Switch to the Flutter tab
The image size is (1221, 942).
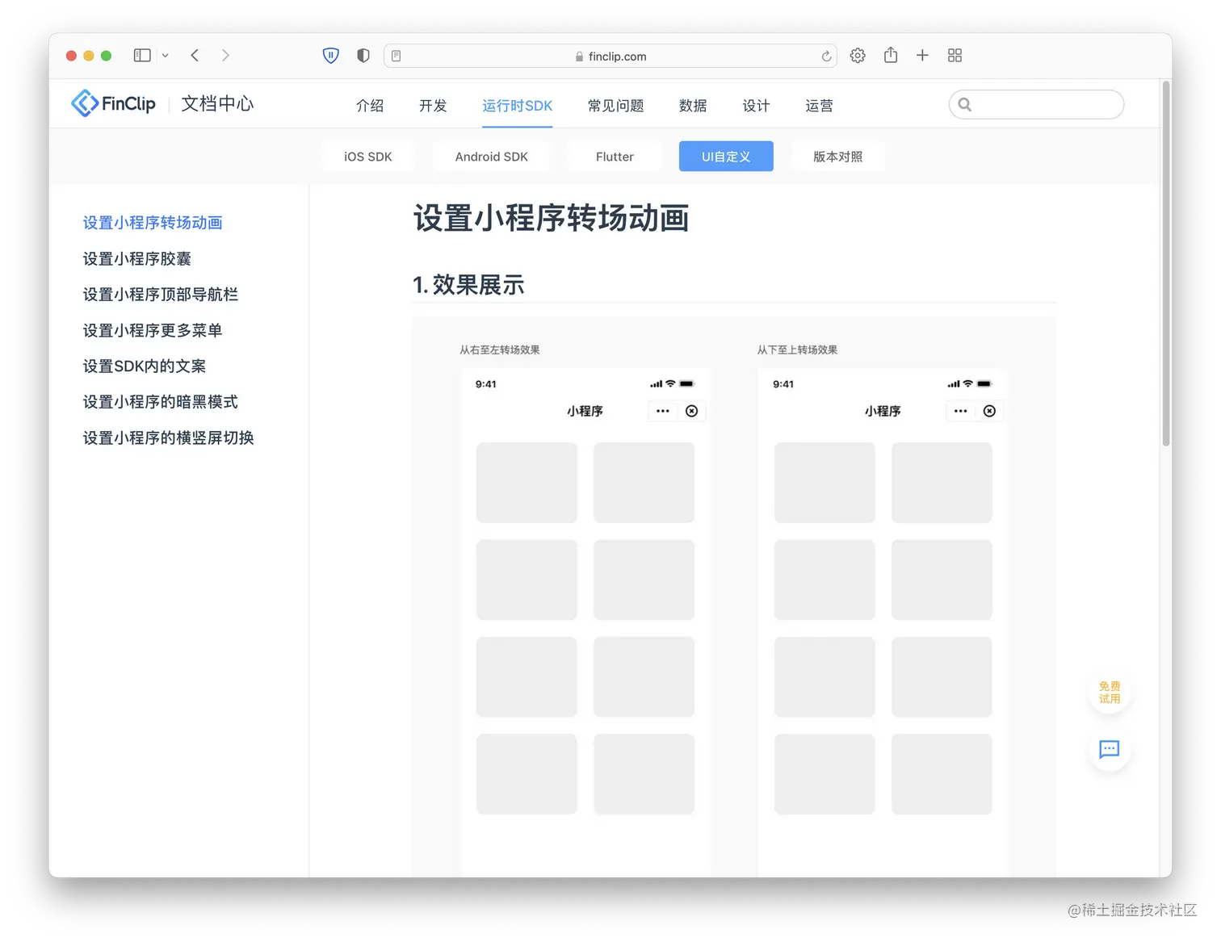615,157
